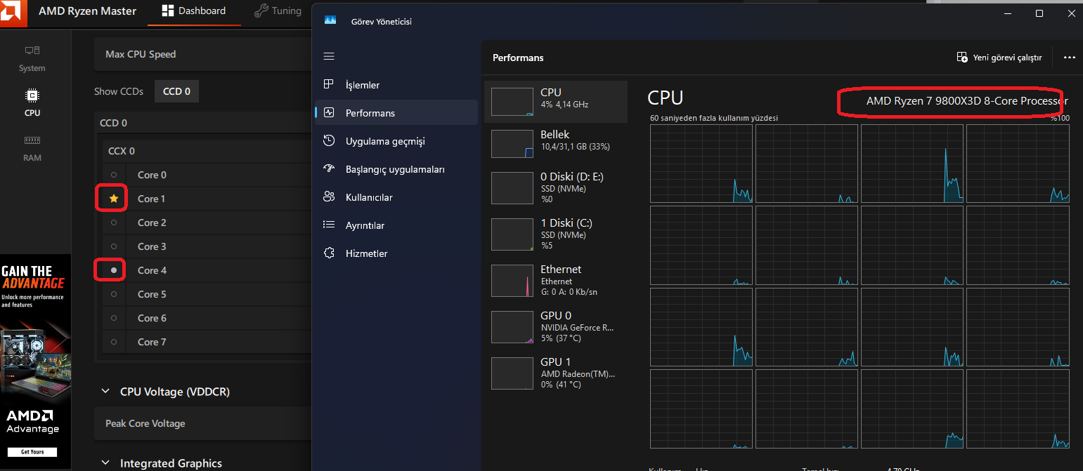Click the Task Manager app icon in title bar
This screenshot has height=471, width=1083.
coord(330,20)
